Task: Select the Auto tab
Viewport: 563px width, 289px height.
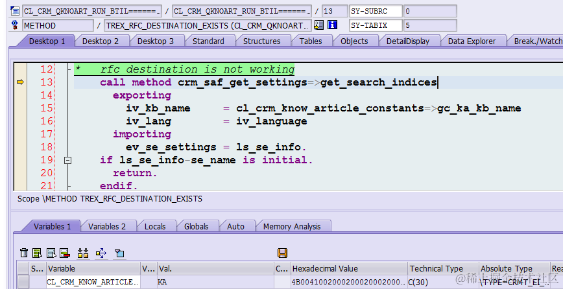Action: [236, 226]
